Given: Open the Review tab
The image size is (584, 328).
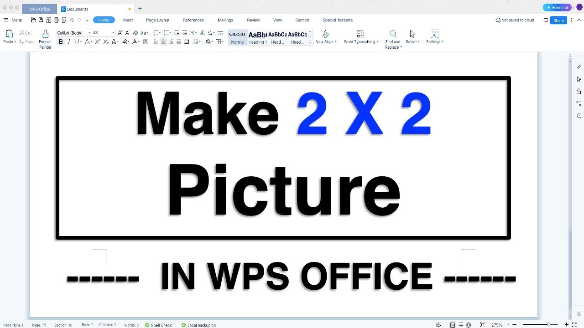Looking at the screenshot, I should click(x=254, y=20).
